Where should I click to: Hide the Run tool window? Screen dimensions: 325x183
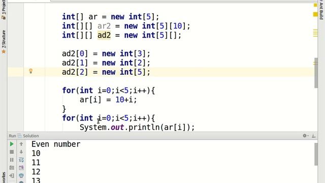pyautogui.click(x=314, y=136)
